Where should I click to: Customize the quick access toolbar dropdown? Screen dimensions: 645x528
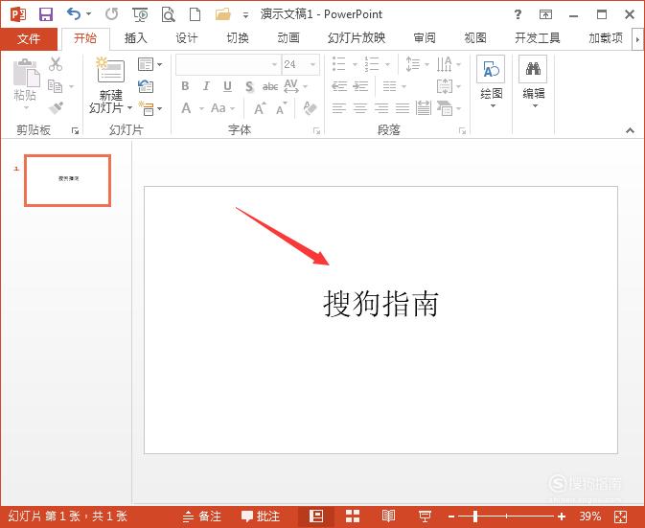coord(245,15)
